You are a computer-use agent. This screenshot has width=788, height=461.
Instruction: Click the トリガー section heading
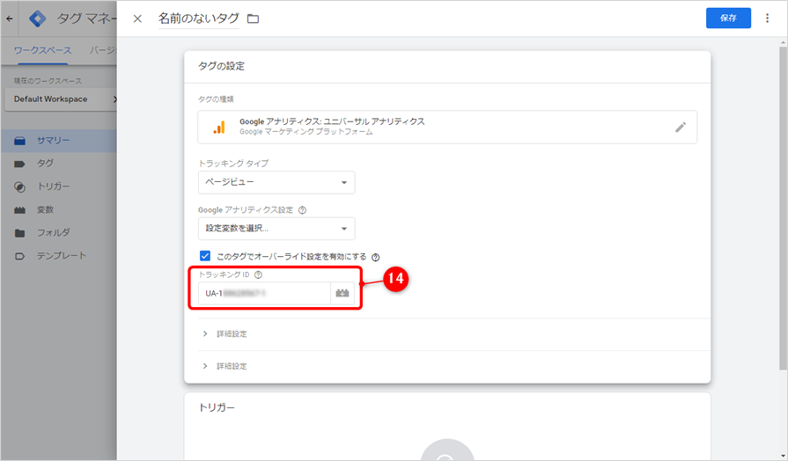pyautogui.click(x=217, y=407)
